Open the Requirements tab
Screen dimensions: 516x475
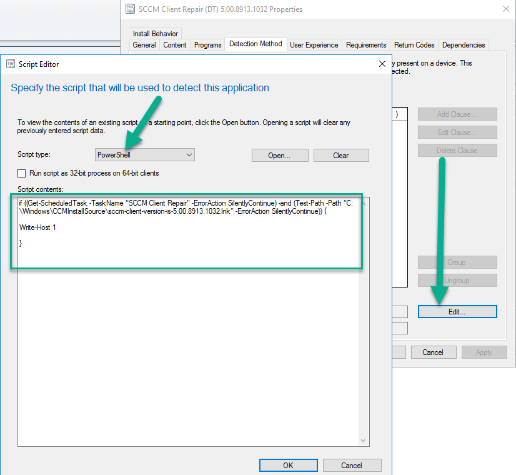366,45
